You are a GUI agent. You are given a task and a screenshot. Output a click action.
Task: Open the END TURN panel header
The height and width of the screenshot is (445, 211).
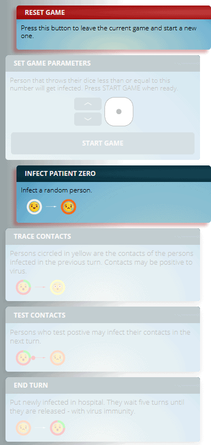(103, 385)
